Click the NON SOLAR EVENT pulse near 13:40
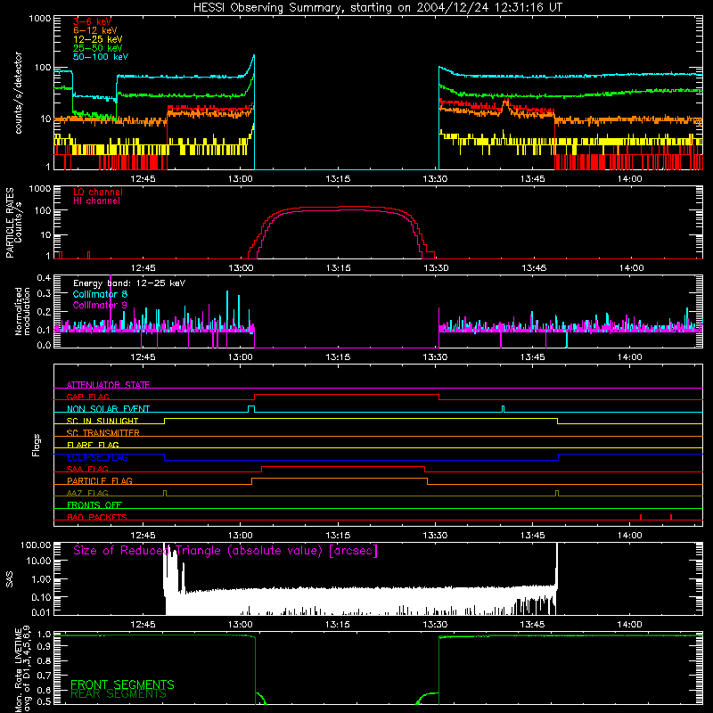Screen dimensions: 713x713 pyautogui.click(x=503, y=409)
